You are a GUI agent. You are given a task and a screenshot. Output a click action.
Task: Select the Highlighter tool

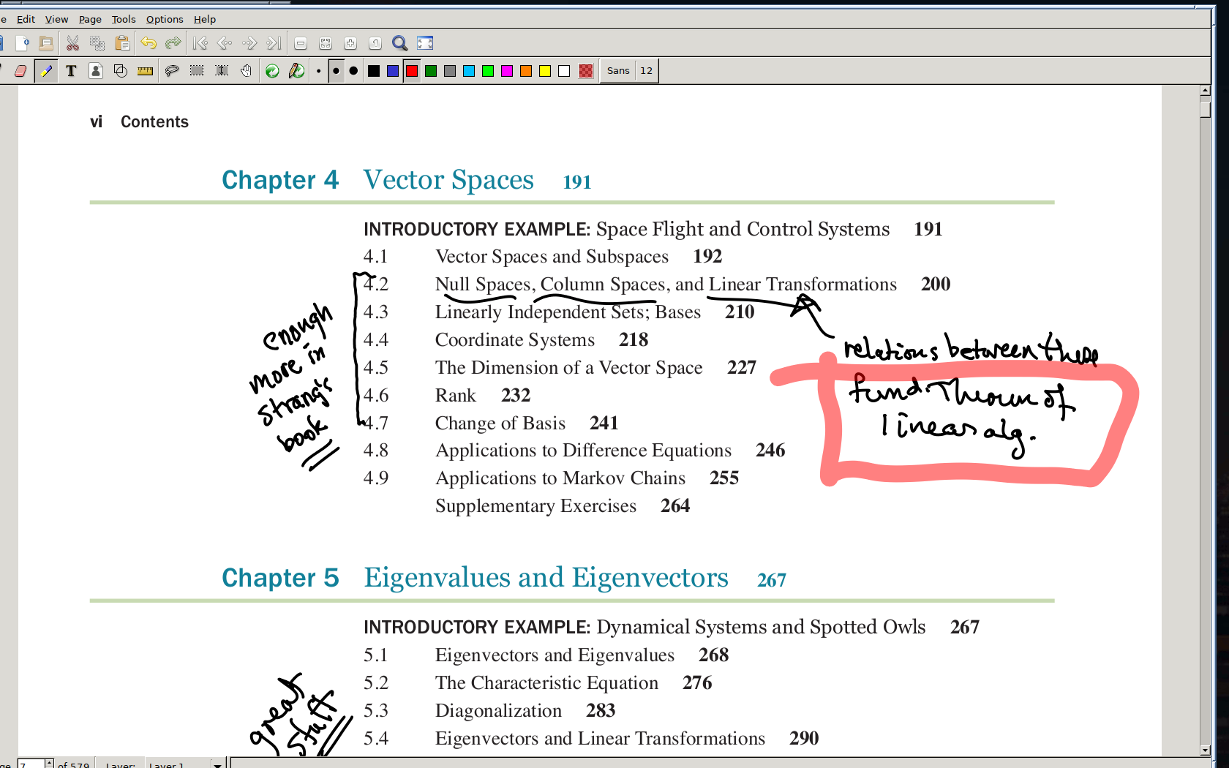point(46,71)
